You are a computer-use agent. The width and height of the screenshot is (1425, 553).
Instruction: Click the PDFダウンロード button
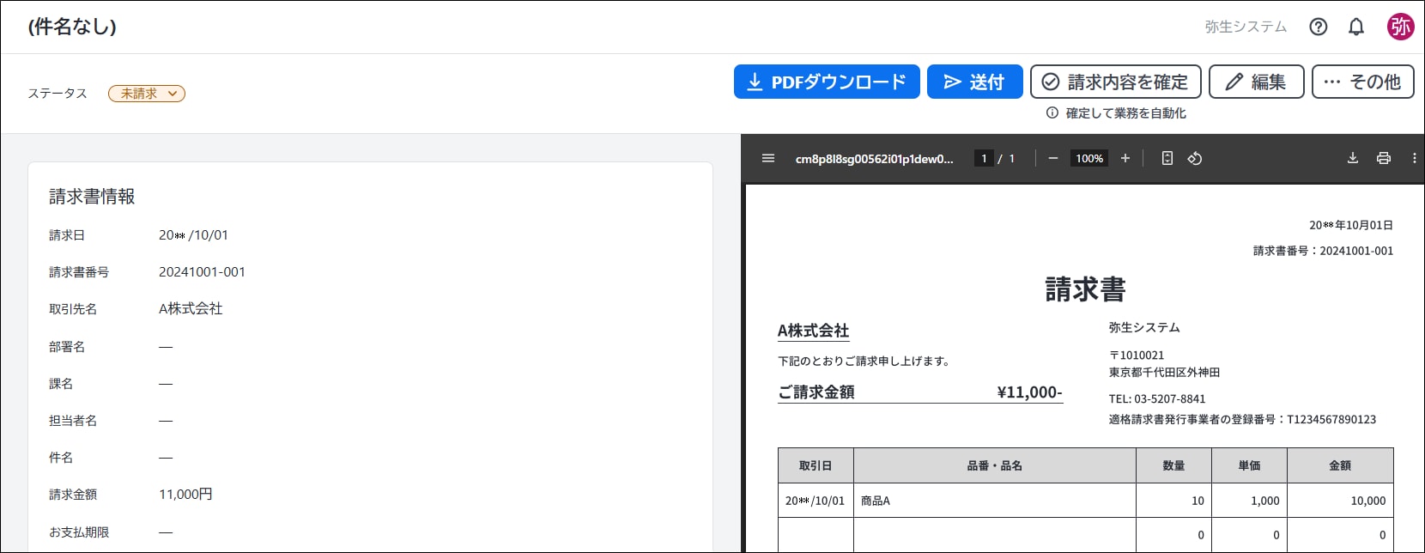827,82
